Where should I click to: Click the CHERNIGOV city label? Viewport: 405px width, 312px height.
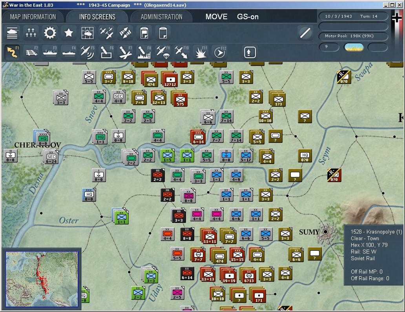point(38,145)
